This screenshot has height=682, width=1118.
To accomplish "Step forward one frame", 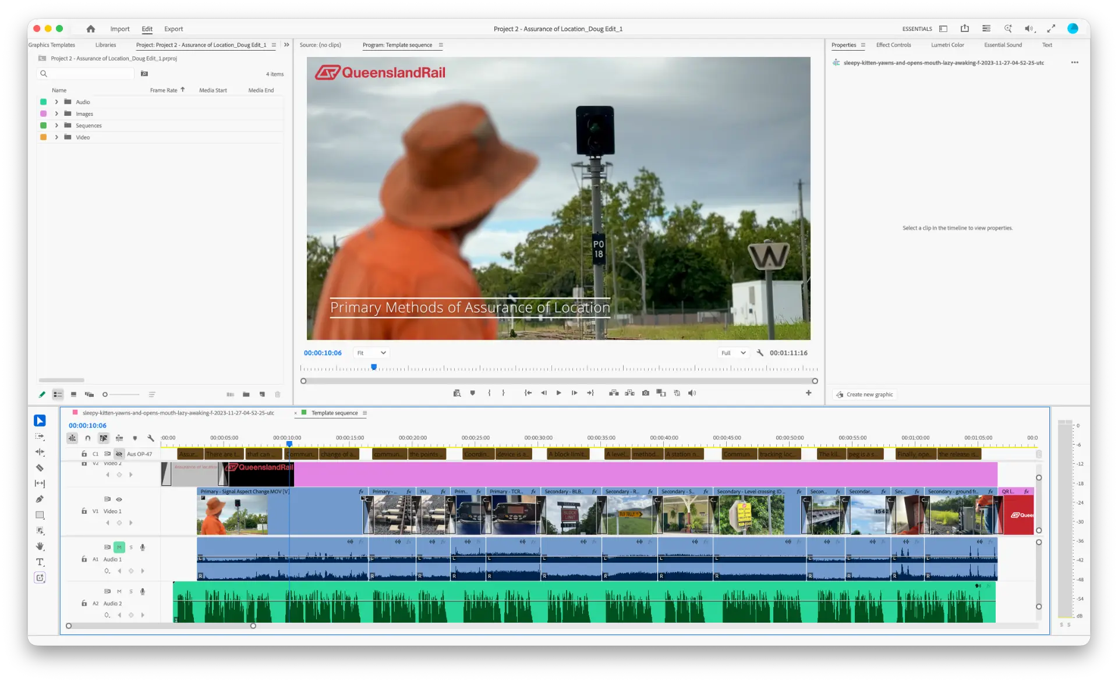I will (574, 393).
